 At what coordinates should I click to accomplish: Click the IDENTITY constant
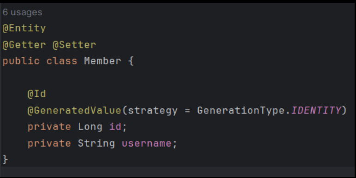point(316,111)
